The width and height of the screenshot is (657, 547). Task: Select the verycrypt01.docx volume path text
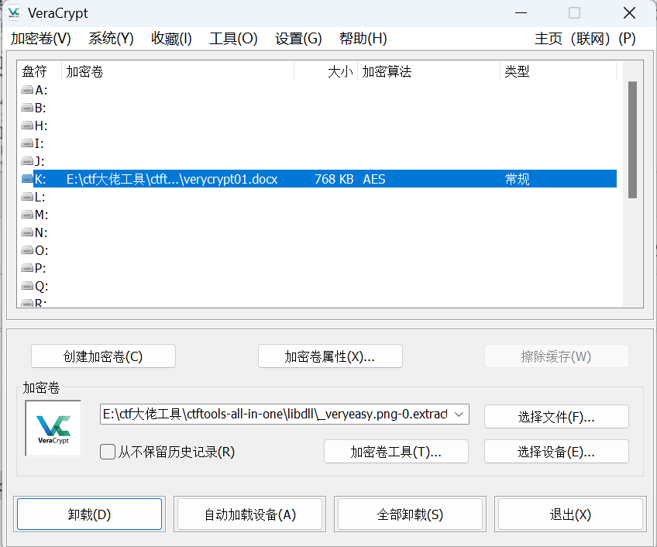(172, 179)
